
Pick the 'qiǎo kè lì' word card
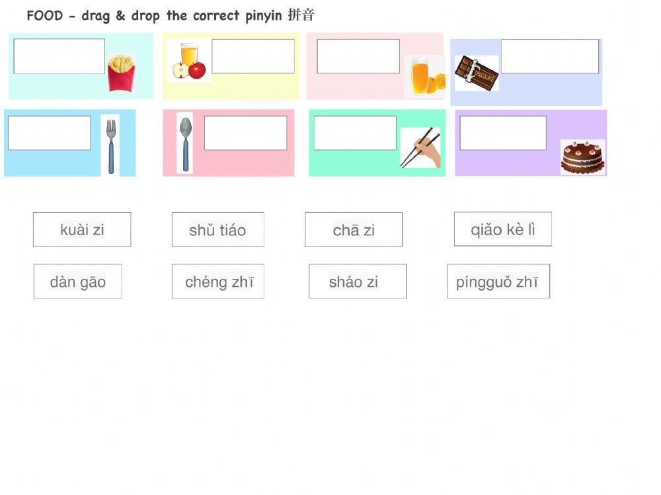pyautogui.click(x=503, y=229)
